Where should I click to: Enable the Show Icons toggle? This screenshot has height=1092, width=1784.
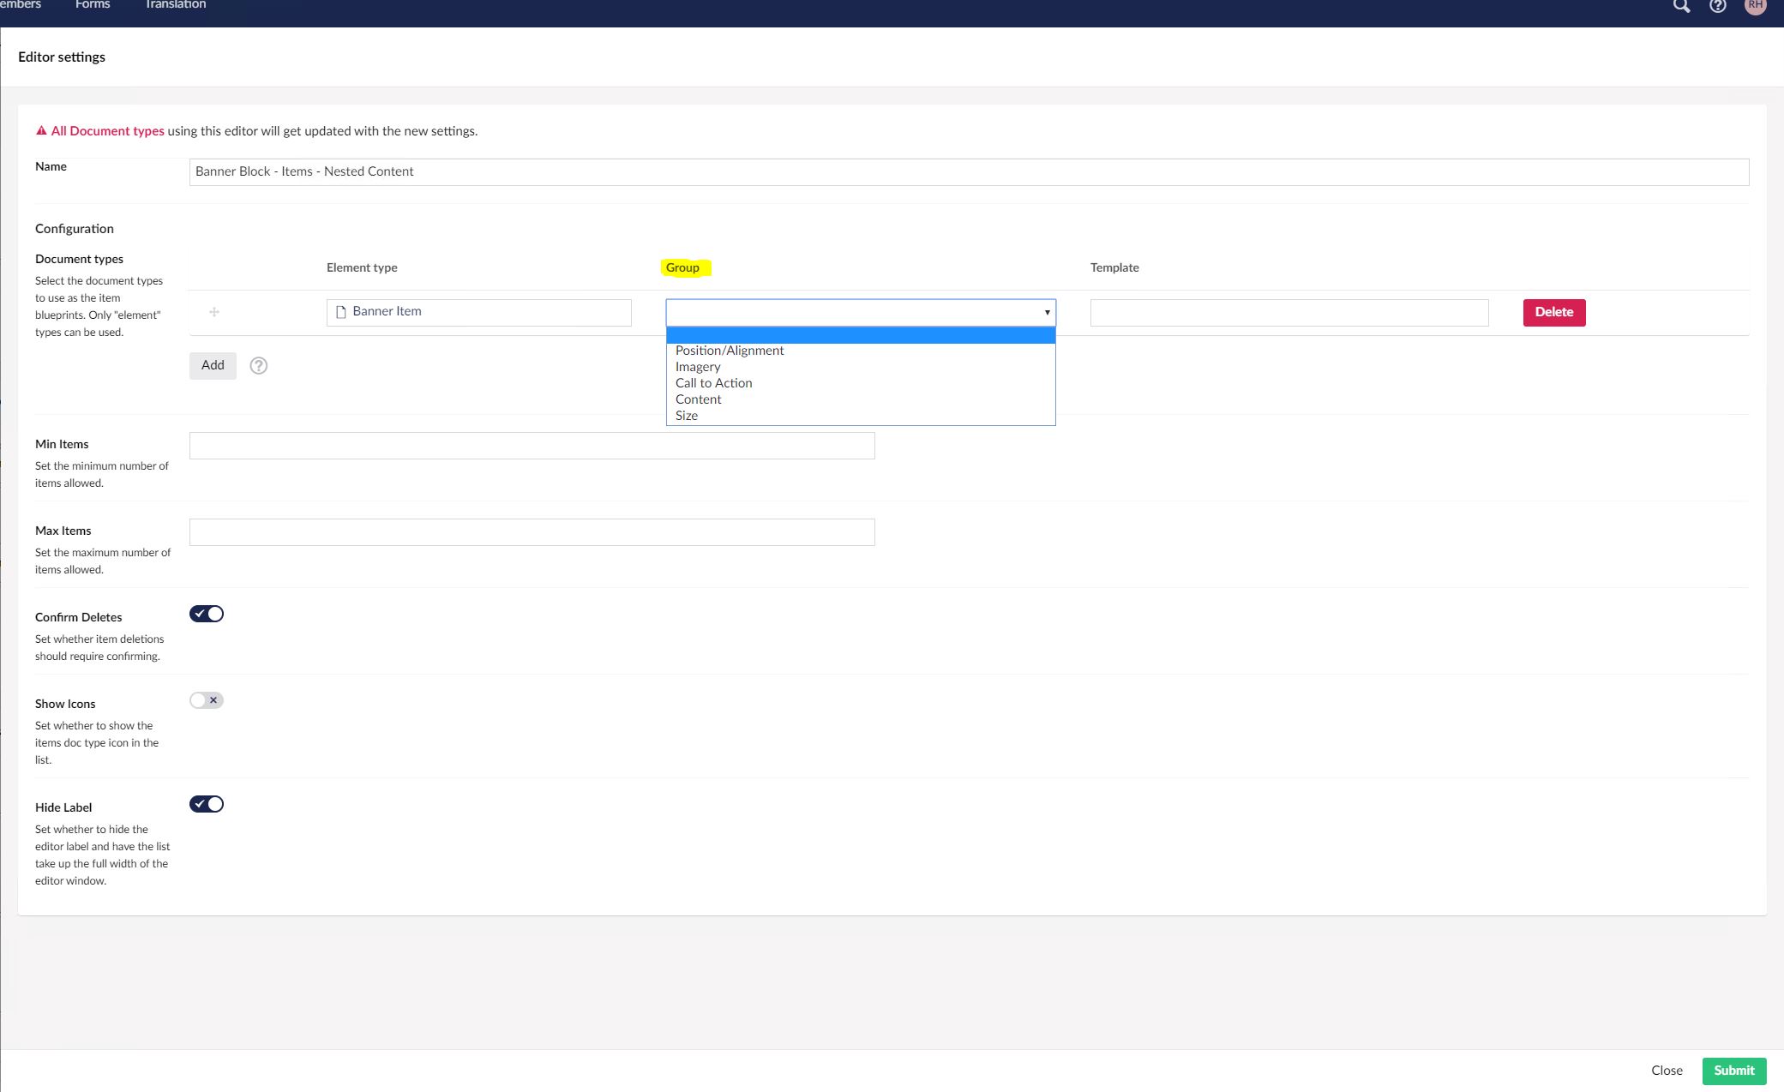(x=207, y=700)
